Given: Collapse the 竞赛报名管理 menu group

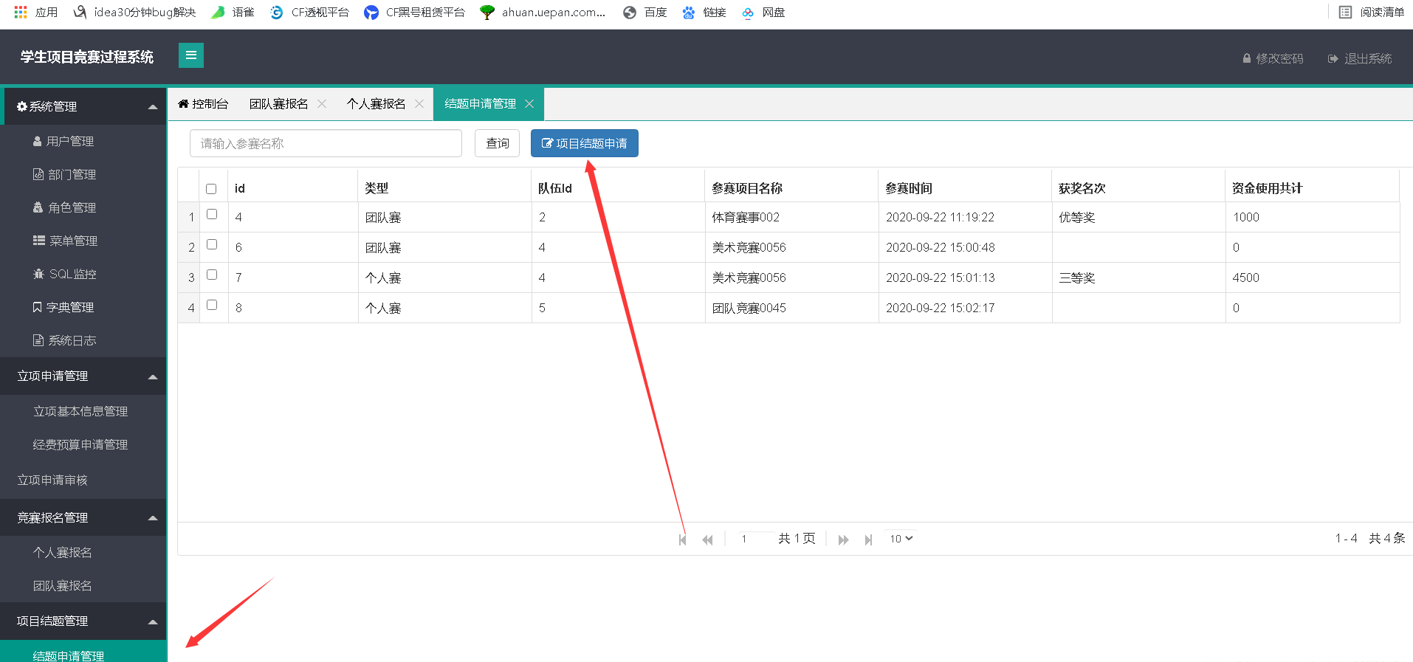Looking at the screenshot, I should [x=83, y=518].
